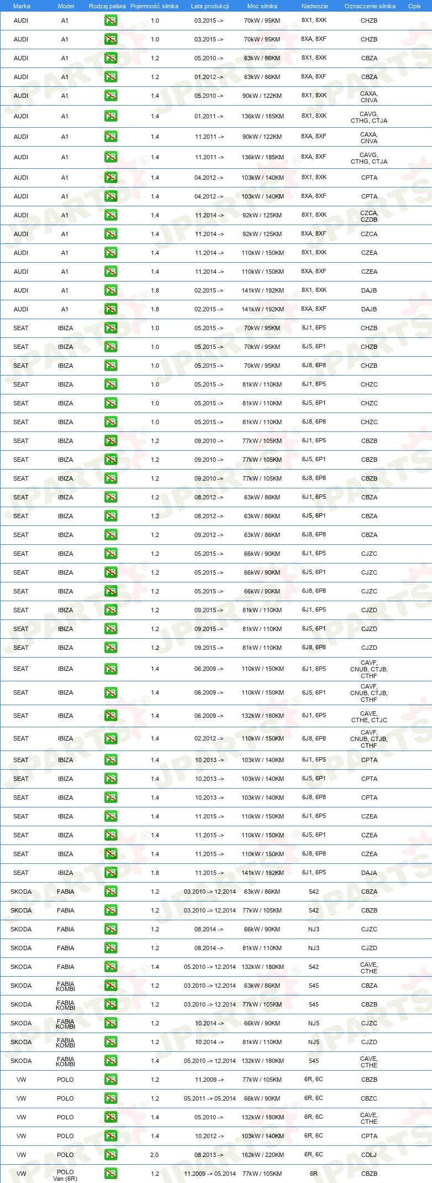
Task: Click fuel icon in VW POLO 1.4 CAVE, CTHE row
Action: click(x=110, y=1117)
